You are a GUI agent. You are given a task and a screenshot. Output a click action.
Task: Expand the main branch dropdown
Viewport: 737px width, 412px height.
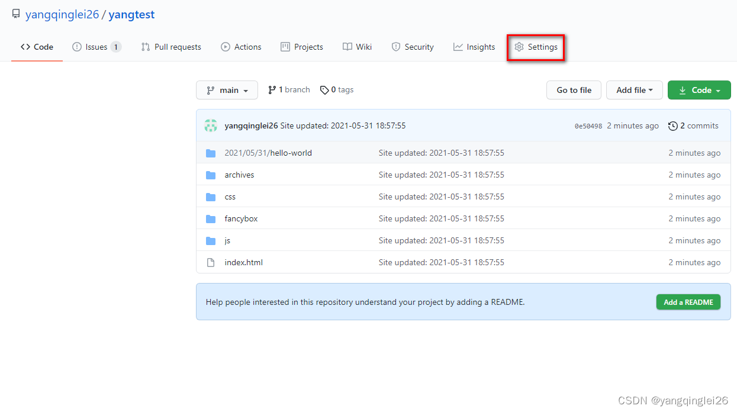(227, 90)
